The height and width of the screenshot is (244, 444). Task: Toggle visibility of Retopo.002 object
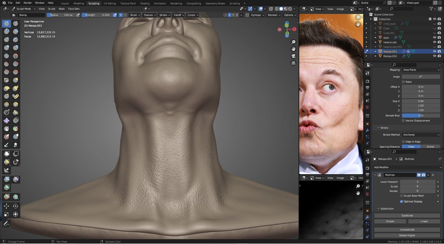click(x=435, y=56)
